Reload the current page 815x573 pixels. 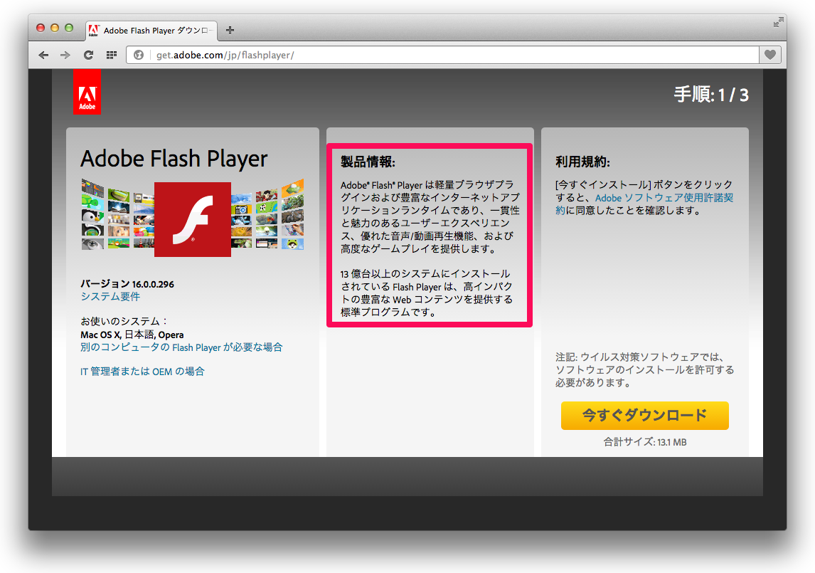coord(88,55)
